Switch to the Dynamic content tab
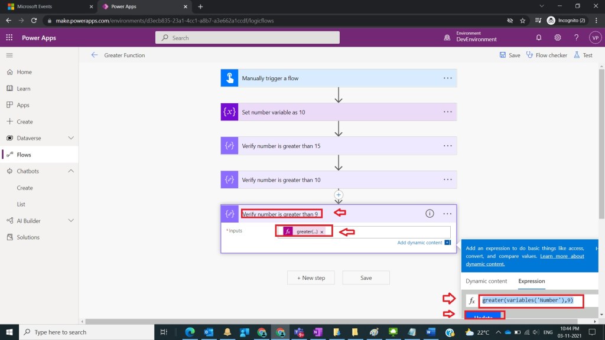This screenshot has height=340, width=605. (x=486, y=281)
